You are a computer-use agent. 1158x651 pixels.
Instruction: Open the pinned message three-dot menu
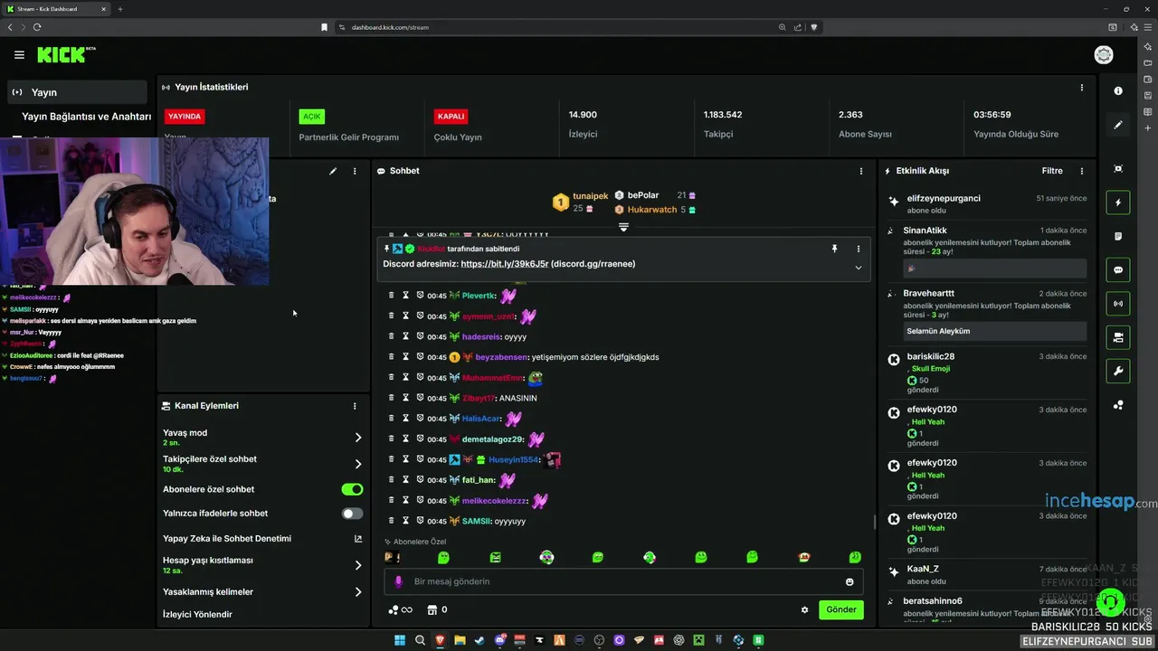[858, 249]
